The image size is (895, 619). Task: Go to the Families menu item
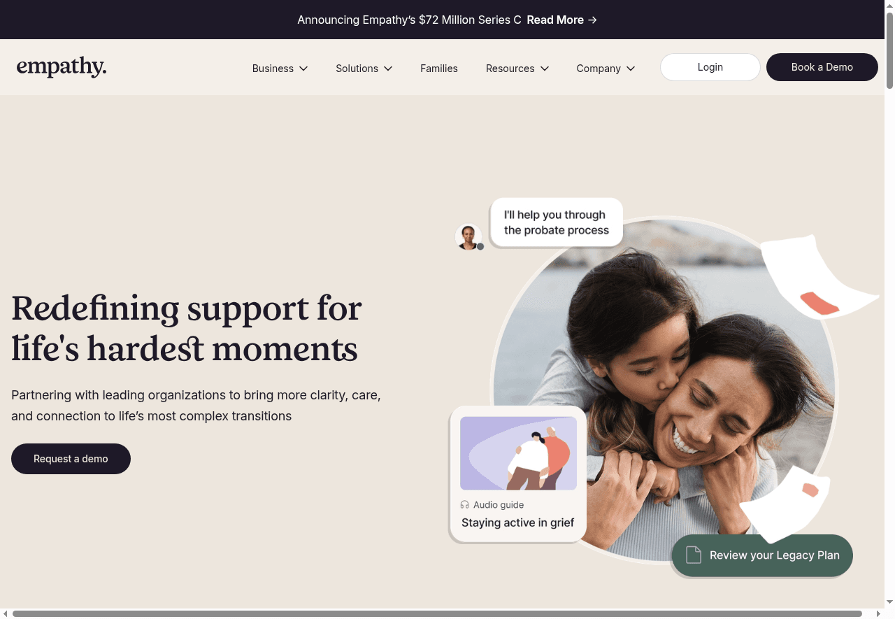439,69
